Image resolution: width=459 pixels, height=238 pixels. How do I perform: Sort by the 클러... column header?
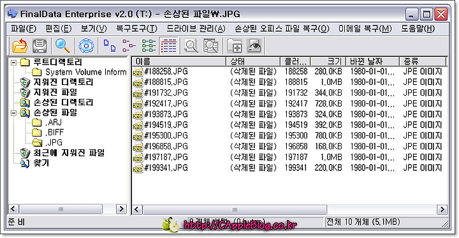[x=295, y=61]
